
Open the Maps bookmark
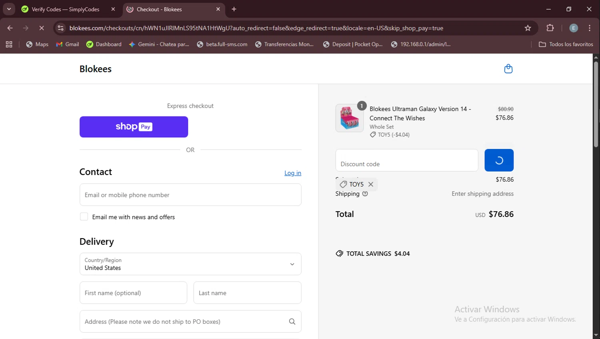coord(37,44)
